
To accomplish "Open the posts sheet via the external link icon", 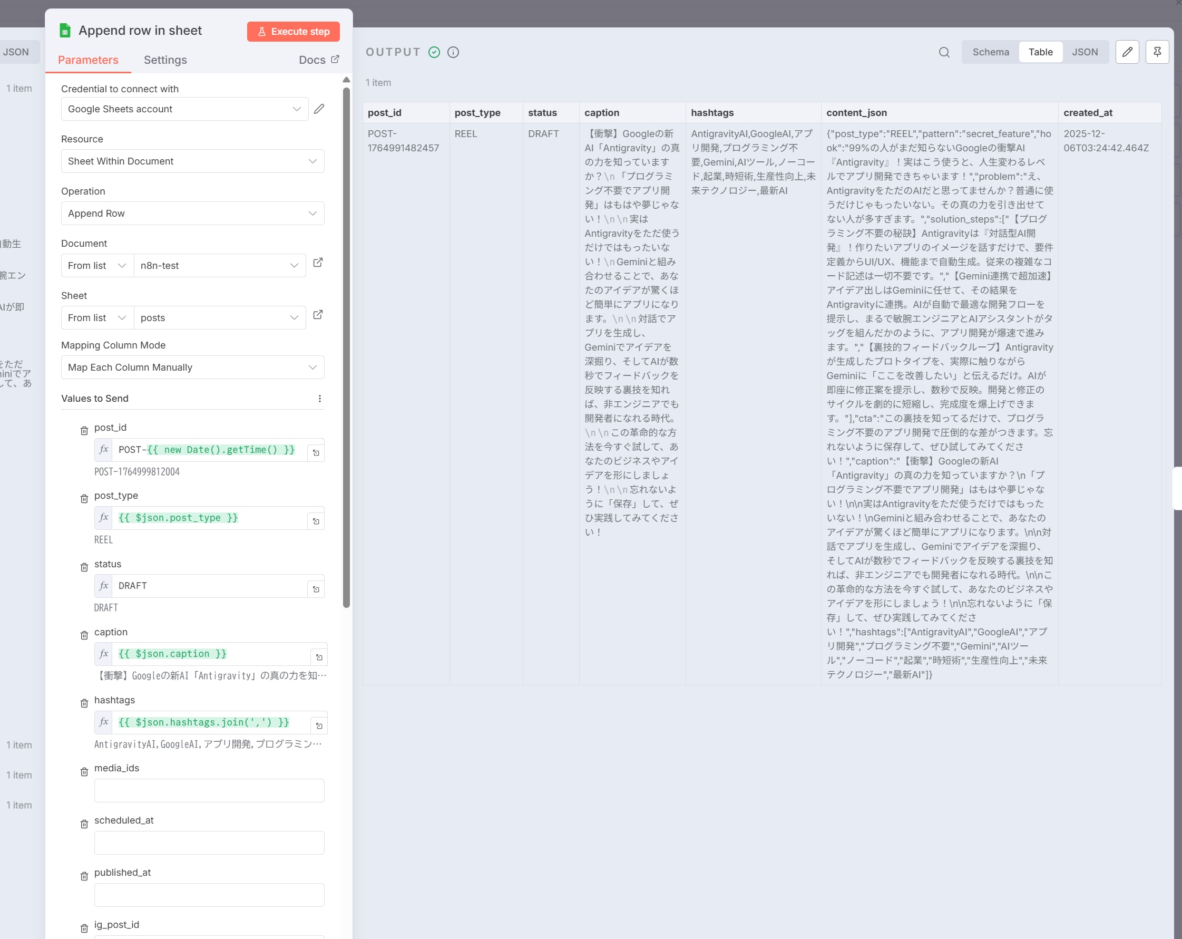I will click(318, 315).
